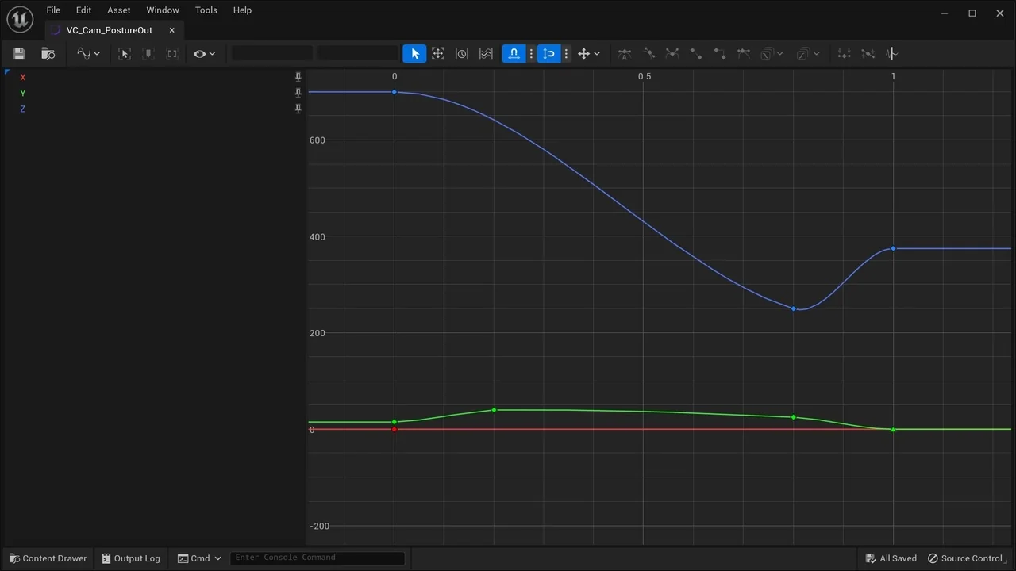Open the Content Drawer
This screenshot has height=571, width=1016.
click(x=48, y=558)
